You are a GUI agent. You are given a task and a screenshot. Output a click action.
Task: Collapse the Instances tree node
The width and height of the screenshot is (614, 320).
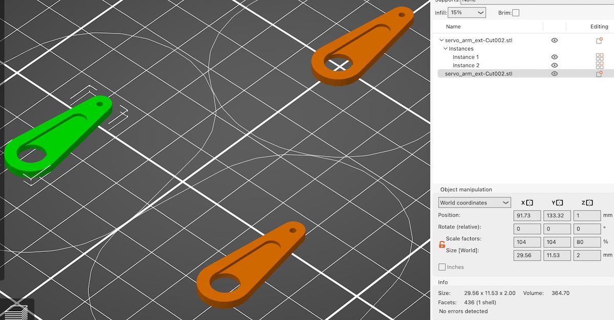click(x=446, y=49)
